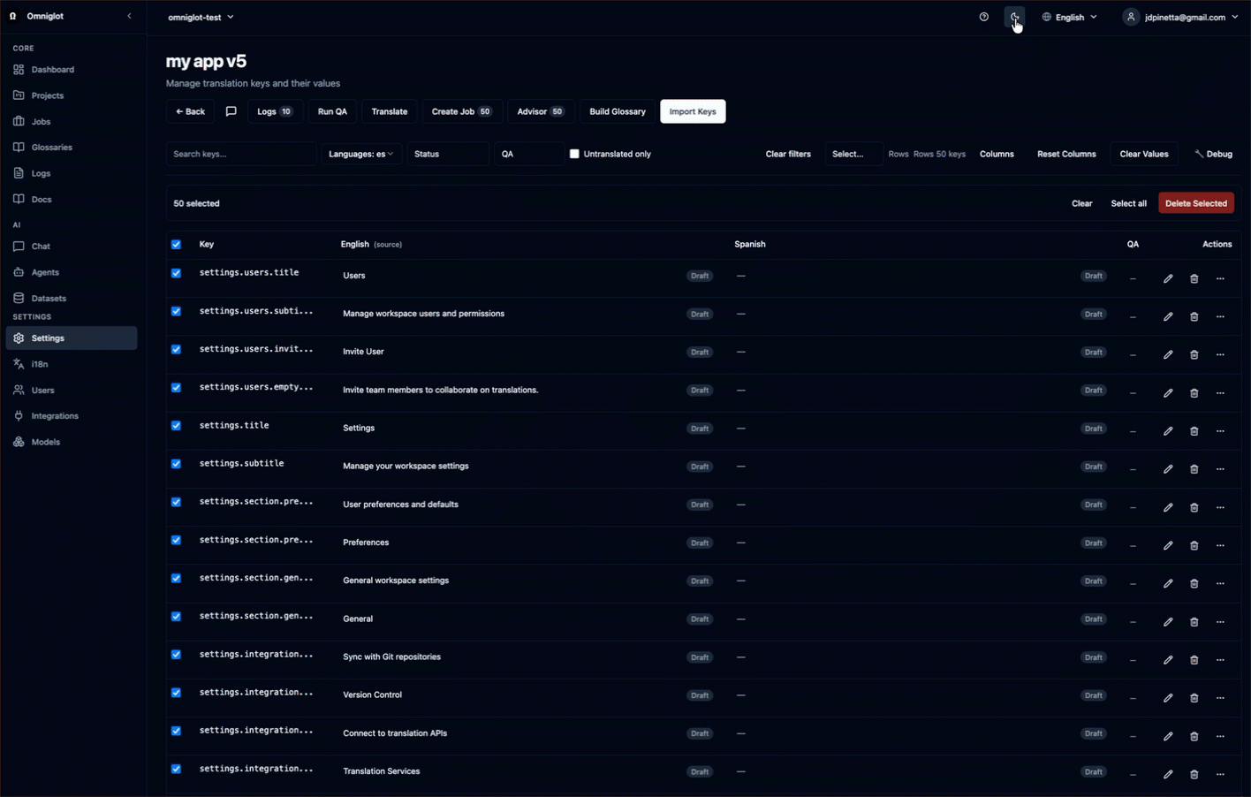Click the 'Logs 10' button
Image resolution: width=1251 pixels, height=797 pixels.
click(x=275, y=111)
